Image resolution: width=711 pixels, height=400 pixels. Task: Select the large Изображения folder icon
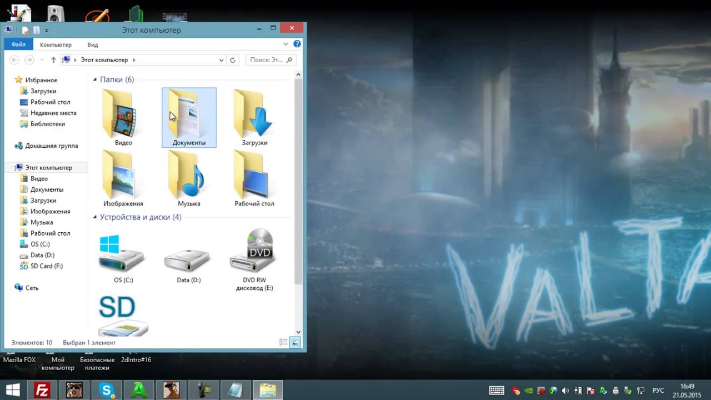pos(120,175)
